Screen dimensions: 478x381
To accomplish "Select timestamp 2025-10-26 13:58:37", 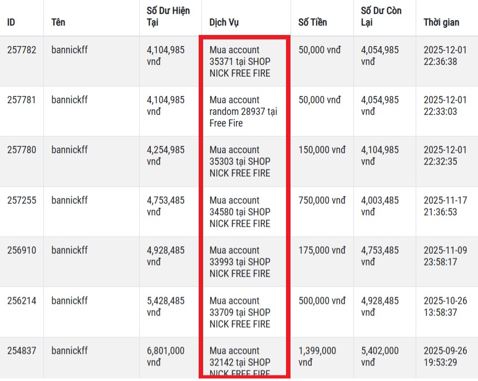I will point(440,307).
